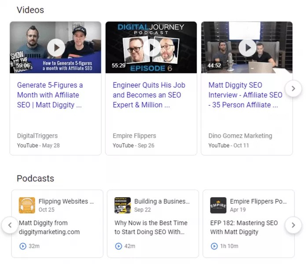Screen dimensions: 308x264
Task: Click the 55:29 video duration label
Action: [x=118, y=66]
